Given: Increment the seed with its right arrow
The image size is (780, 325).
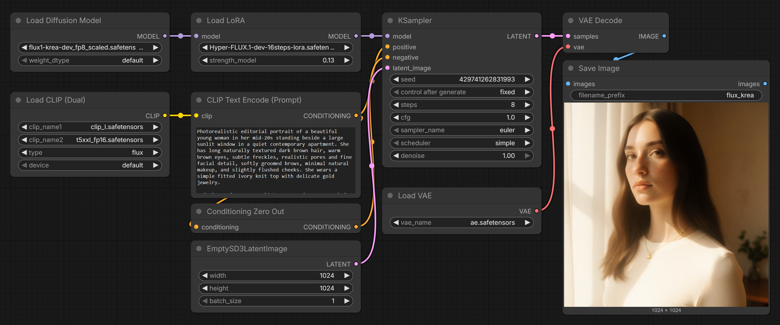Looking at the screenshot, I should click(x=527, y=79).
